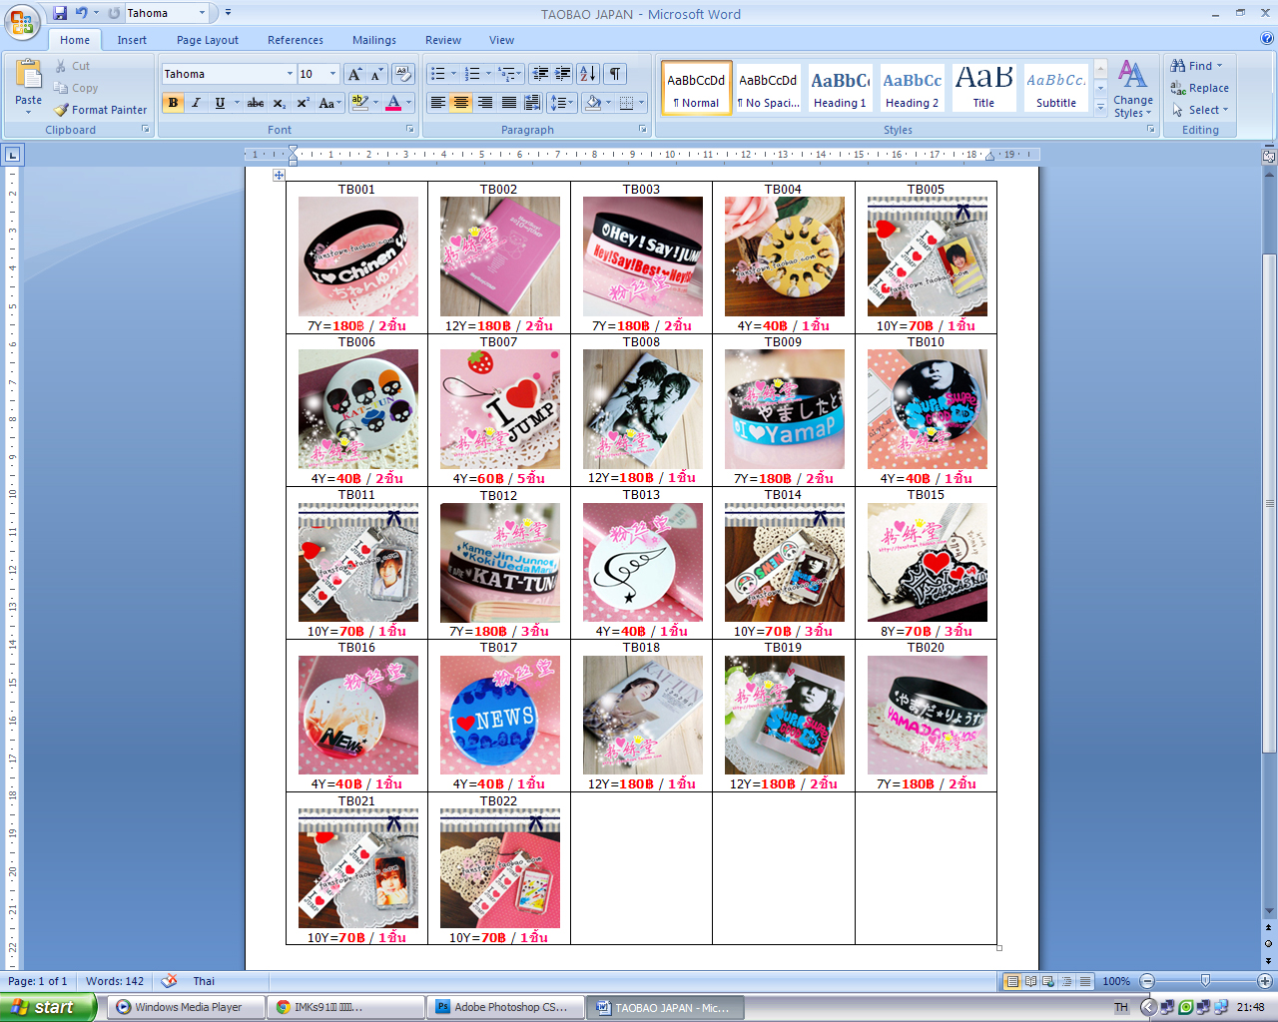The height and width of the screenshot is (1022, 1278).
Task: Undo the last action
Action: pos(81,13)
